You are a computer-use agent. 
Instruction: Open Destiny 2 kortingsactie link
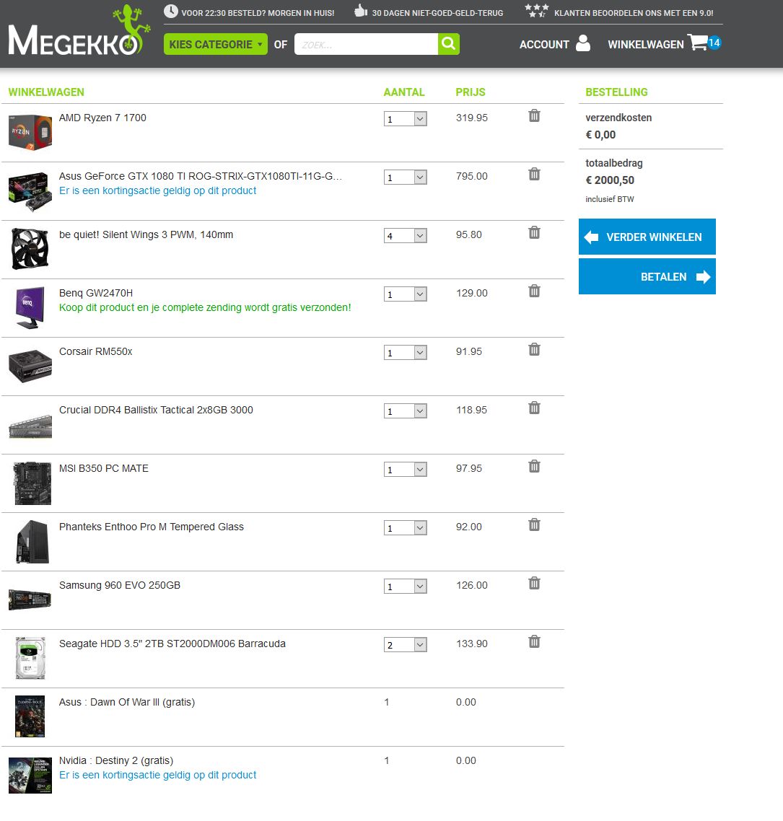click(x=157, y=775)
